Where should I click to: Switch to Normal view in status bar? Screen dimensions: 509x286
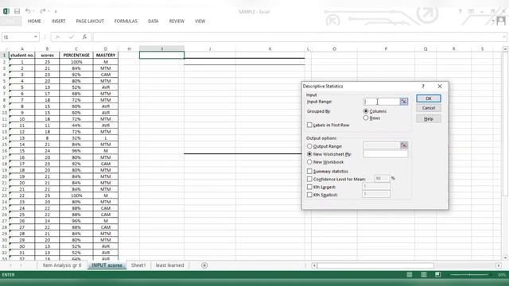(410, 275)
